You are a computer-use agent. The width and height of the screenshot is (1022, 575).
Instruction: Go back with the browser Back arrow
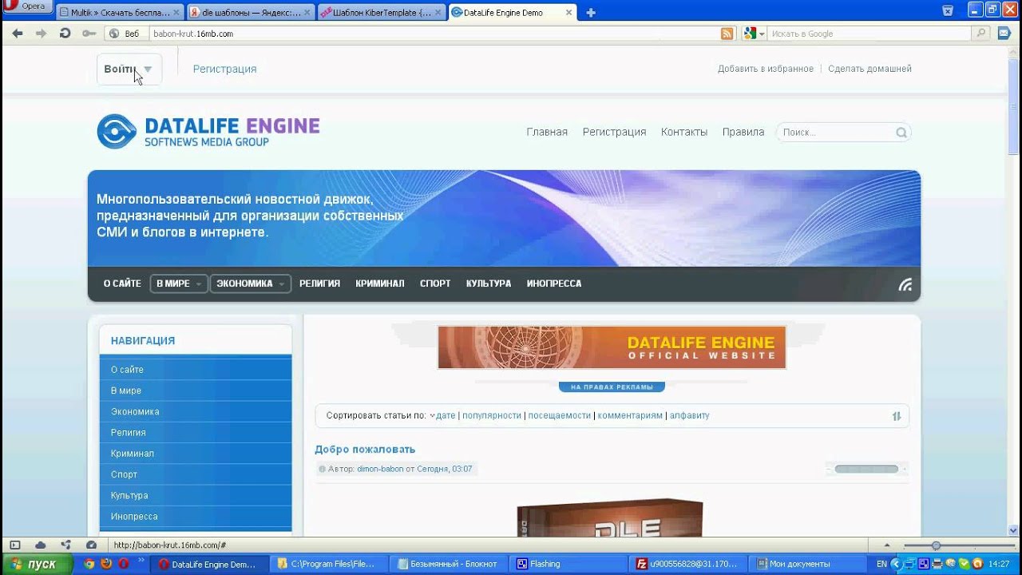[18, 34]
